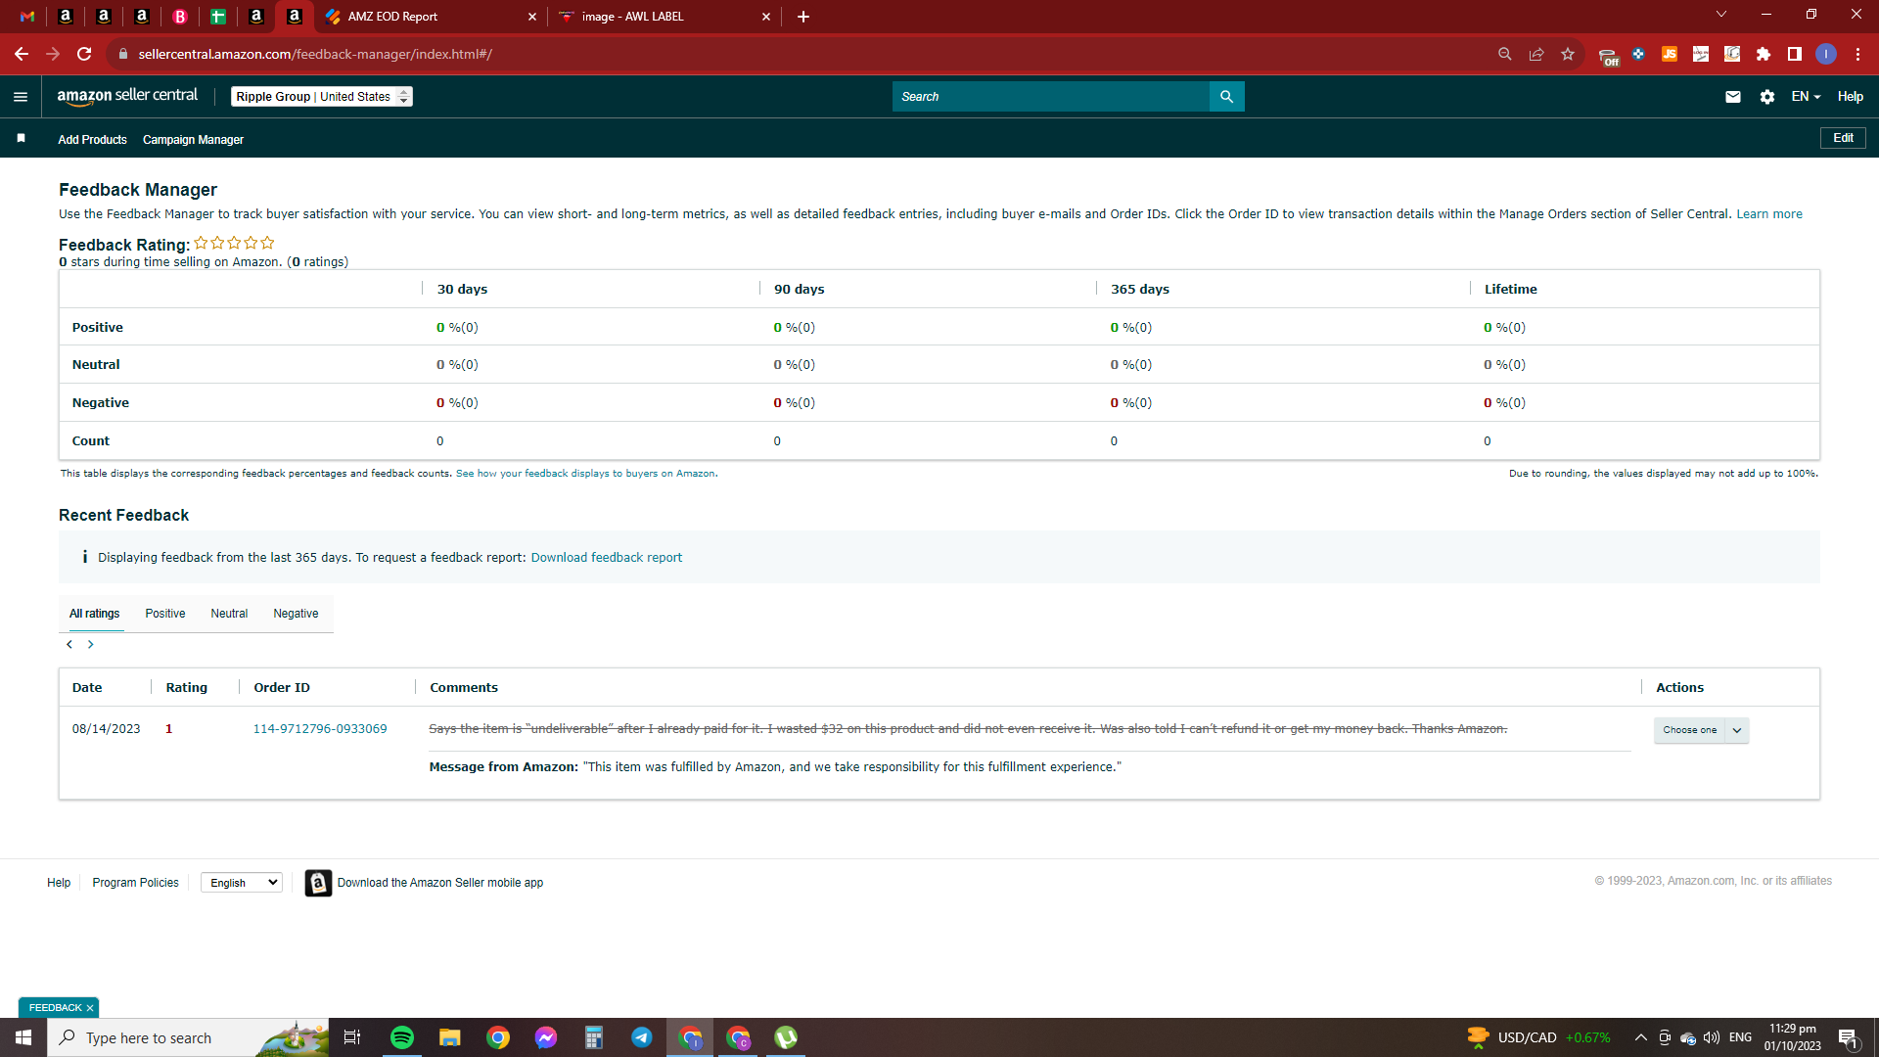Open the Seller Central hamburger menu

[x=21, y=97]
